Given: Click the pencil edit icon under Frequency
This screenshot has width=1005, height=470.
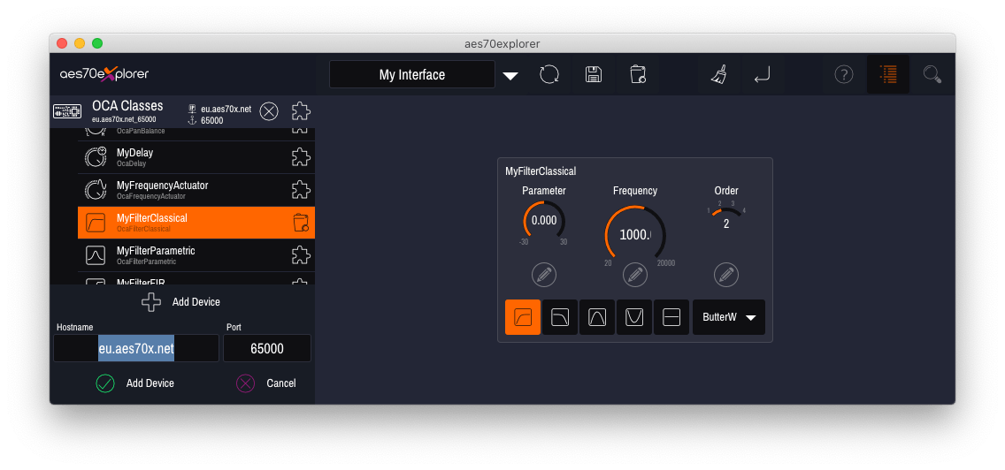Looking at the screenshot, I should coord(634,275).
